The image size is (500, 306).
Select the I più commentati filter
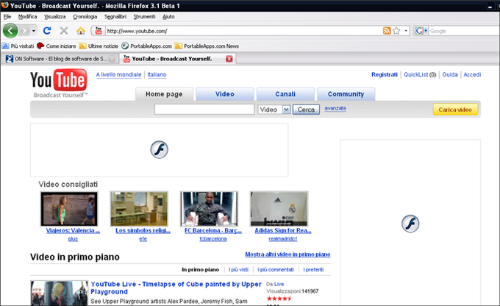(x=276, y=270)
